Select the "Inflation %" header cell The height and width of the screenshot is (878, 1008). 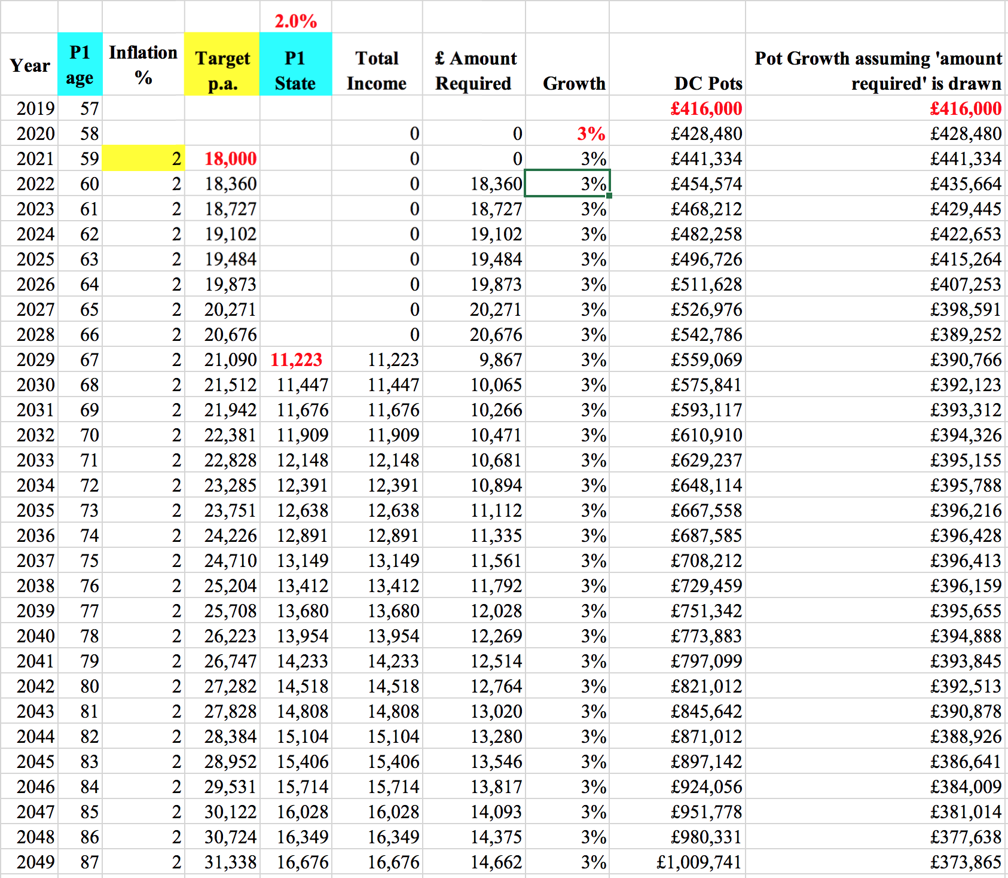coord(143,65)
